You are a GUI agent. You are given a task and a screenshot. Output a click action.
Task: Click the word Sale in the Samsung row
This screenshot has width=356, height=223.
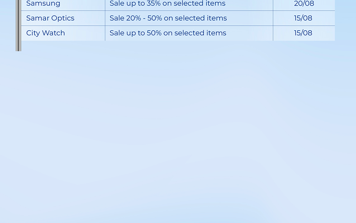[x=117, y=4]
